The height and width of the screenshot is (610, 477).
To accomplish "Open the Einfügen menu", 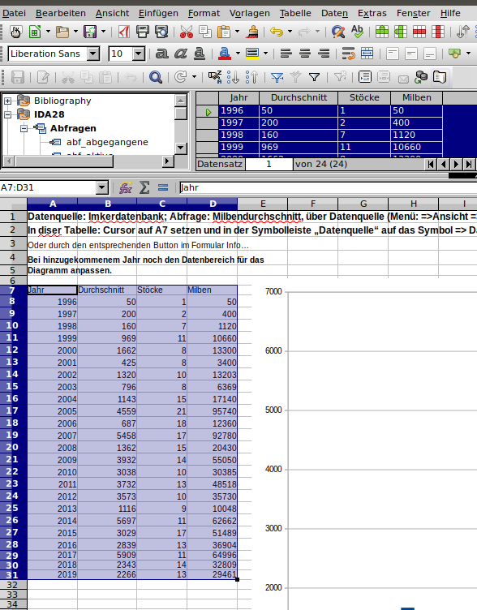I will [158, 13].
